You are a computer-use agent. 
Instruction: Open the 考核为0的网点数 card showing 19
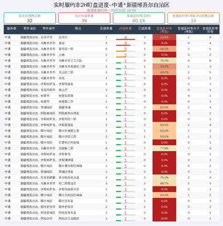(x=194, y=18)
